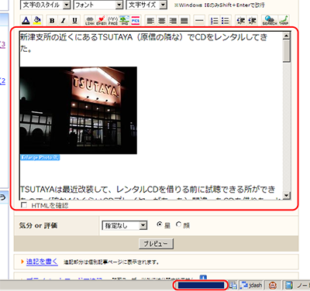
Task: Open the FACE emoticon picker
Action: click(x=112, y=21)
